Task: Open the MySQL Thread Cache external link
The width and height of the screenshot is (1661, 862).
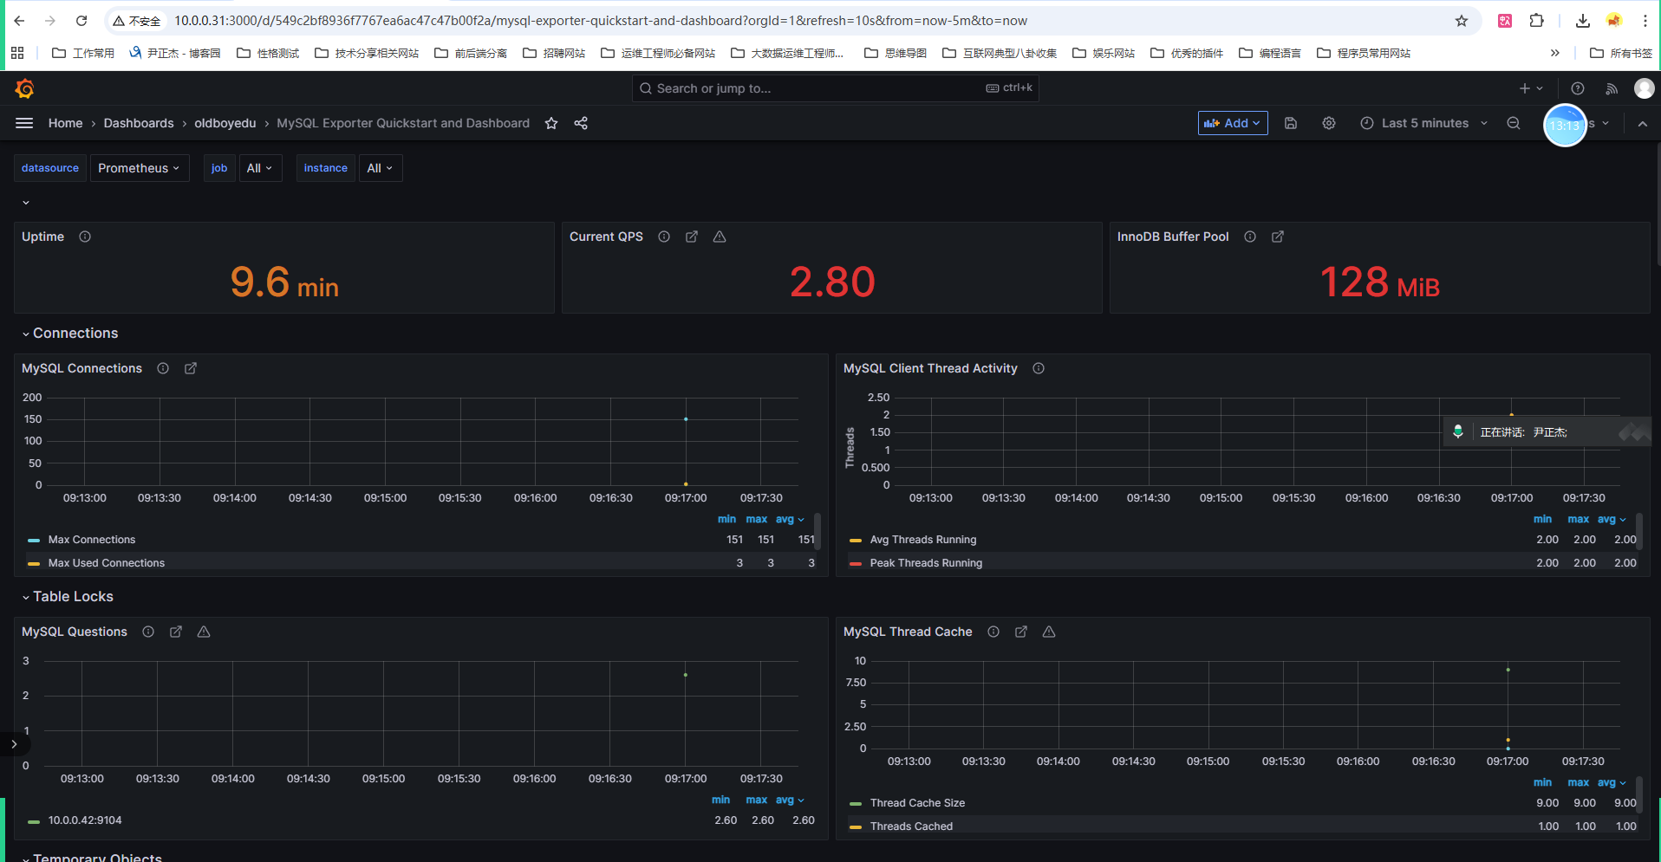Action: tap(1021, 632)
